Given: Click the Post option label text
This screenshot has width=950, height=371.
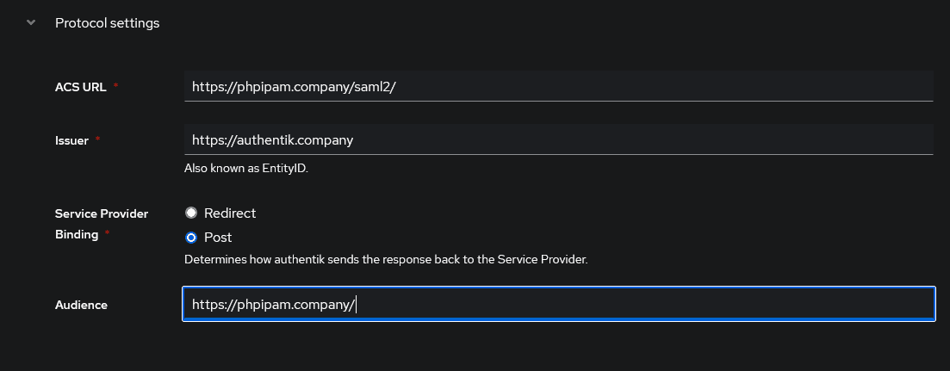Looking at the screenshot, I should click(x=218, y=237).
